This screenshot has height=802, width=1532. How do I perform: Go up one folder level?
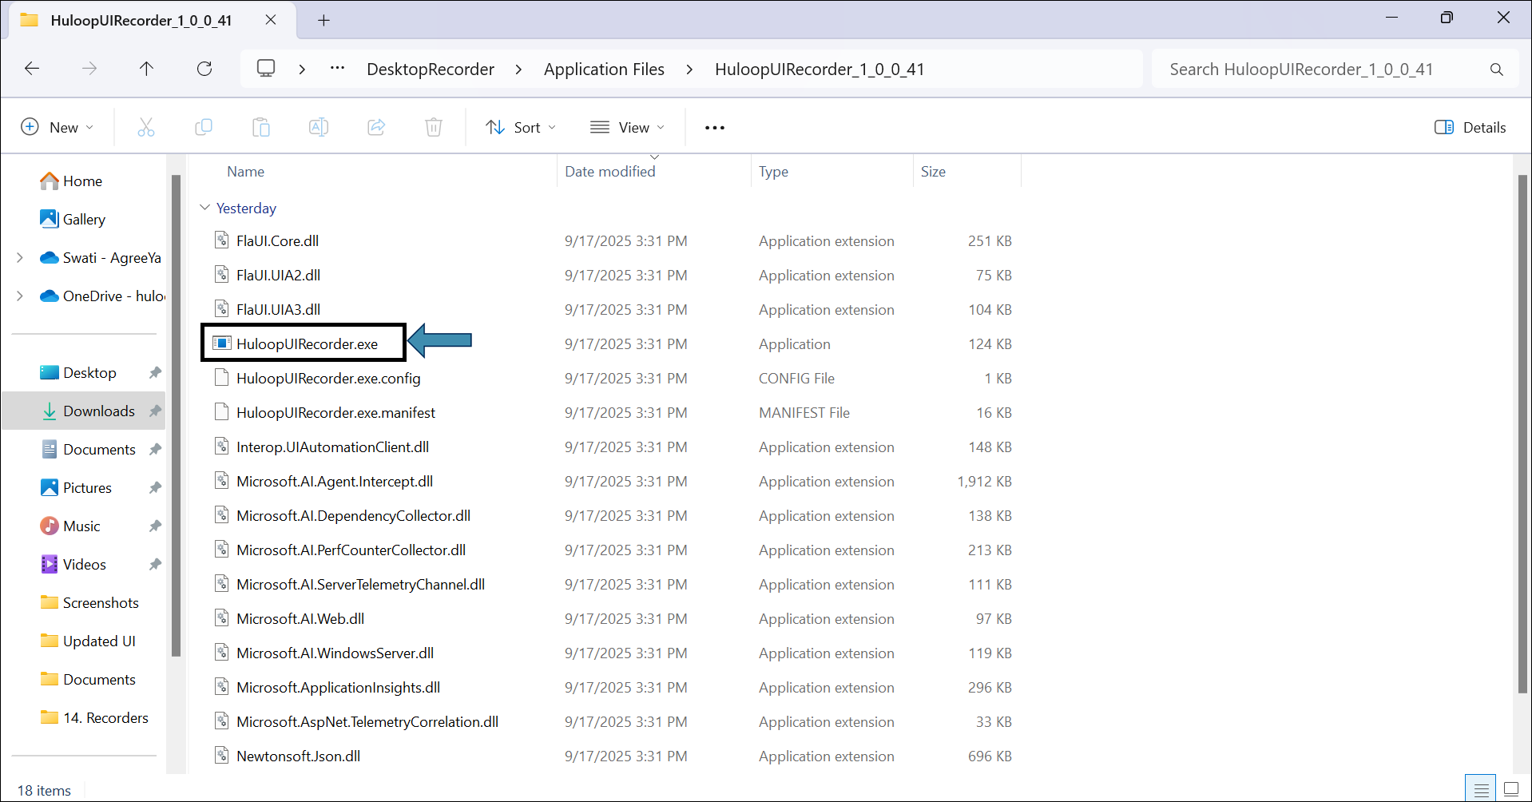[146, 69]
